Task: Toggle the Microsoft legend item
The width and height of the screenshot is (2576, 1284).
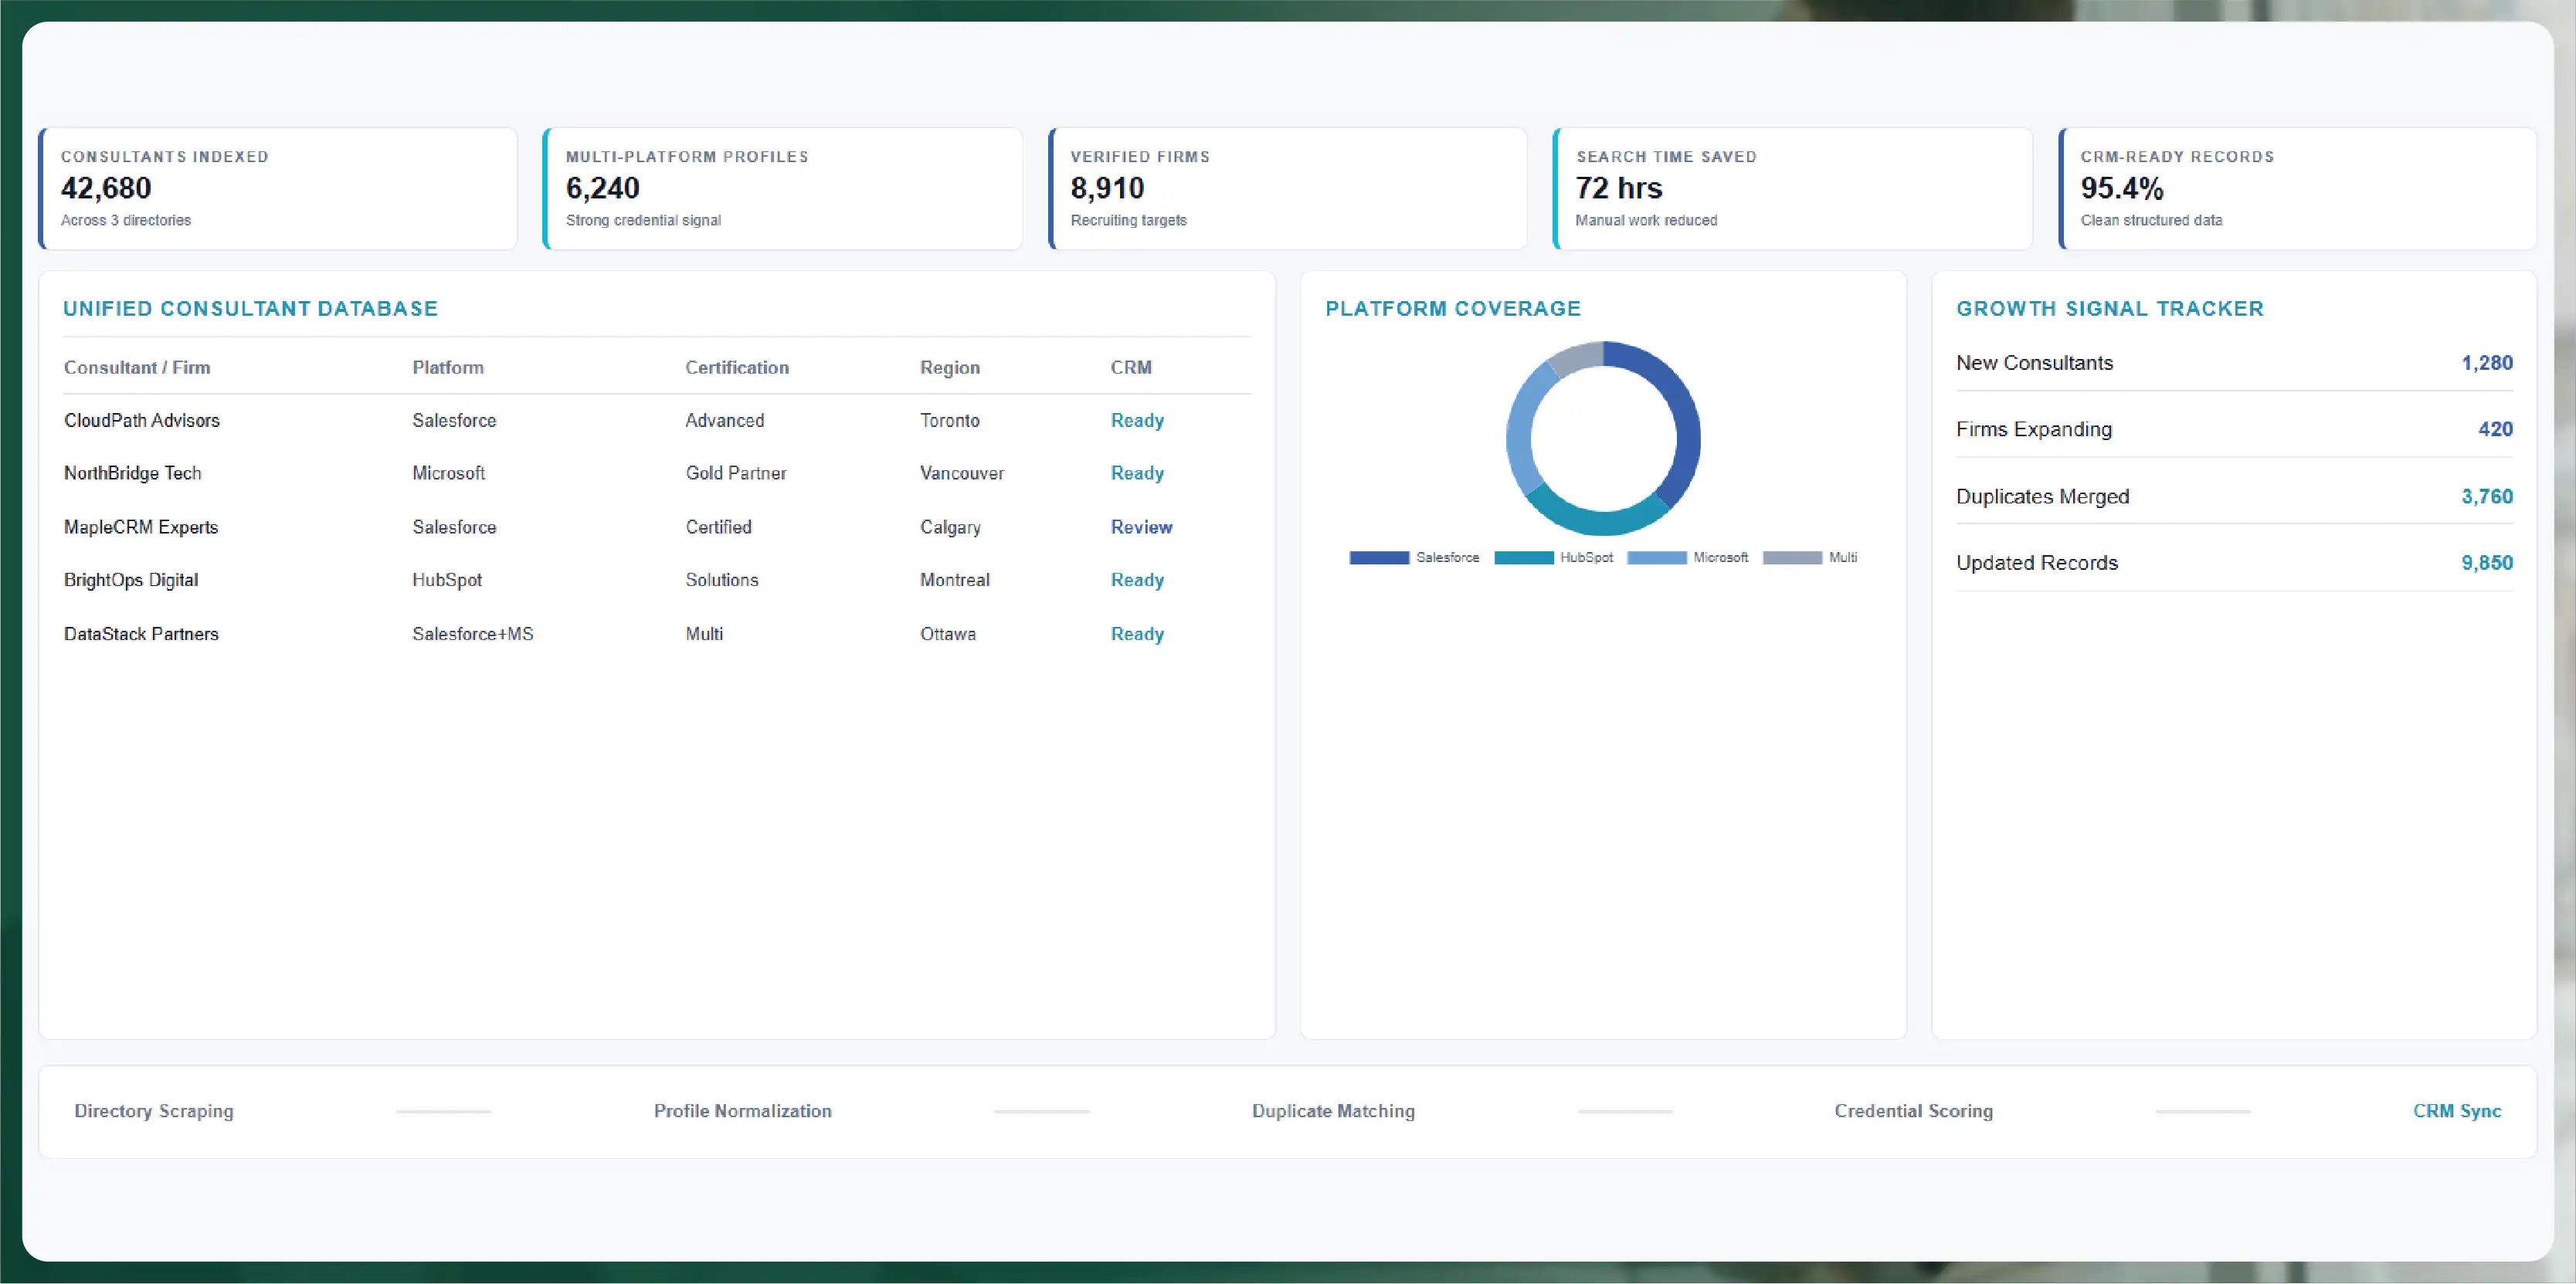Action: point(1688,557)
